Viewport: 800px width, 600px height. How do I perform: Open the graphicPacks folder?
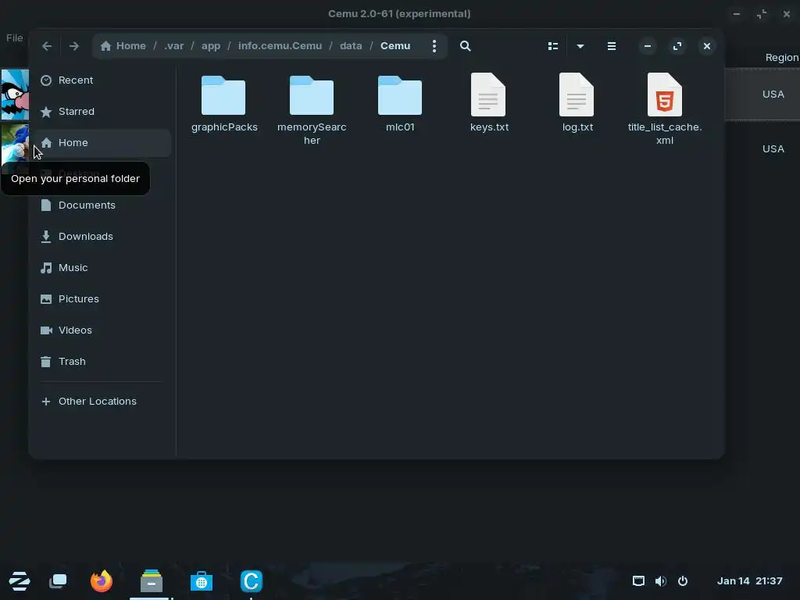point(224,103)
